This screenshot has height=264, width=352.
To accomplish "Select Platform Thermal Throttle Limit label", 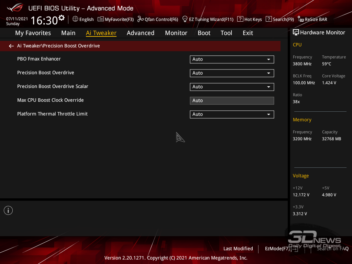I will click(52, 114).
